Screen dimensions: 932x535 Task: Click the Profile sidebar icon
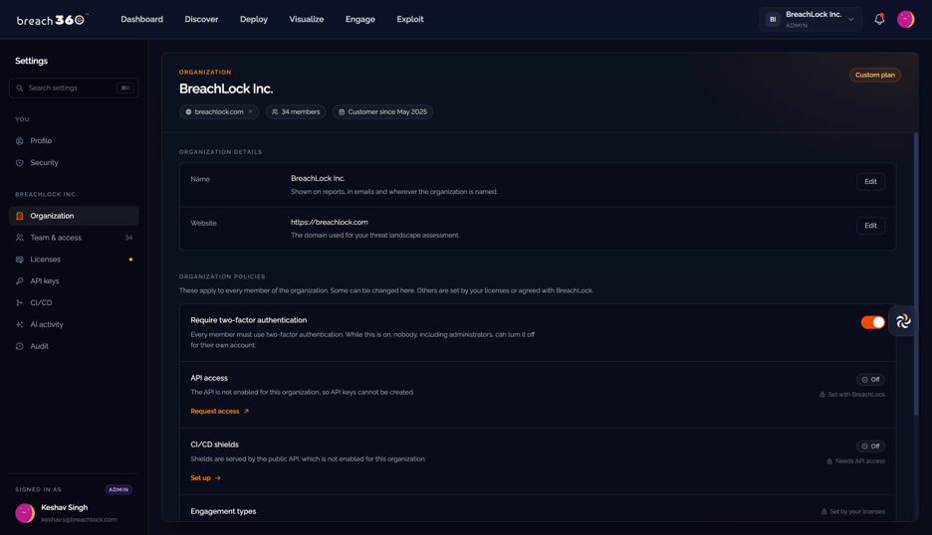(20, 141)
